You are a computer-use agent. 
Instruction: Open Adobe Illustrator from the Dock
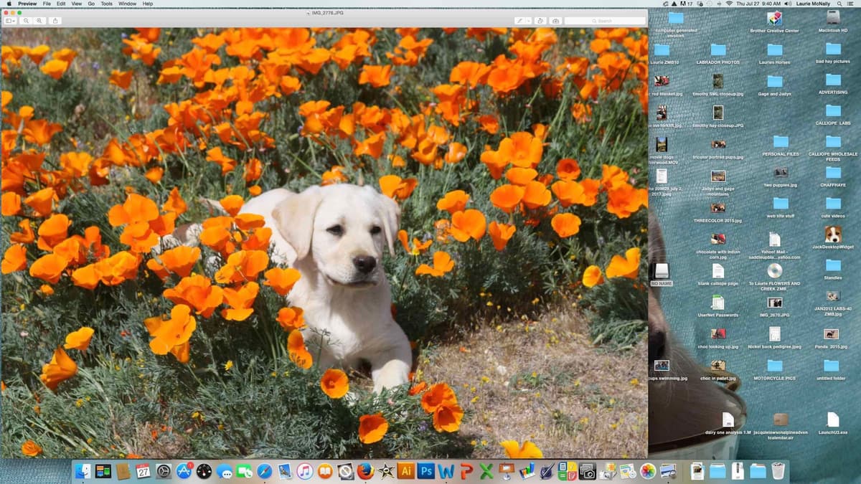[406, 471]
